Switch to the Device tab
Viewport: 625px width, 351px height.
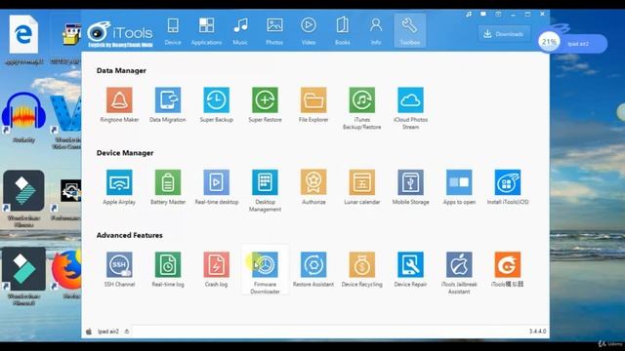pos(173,31)
